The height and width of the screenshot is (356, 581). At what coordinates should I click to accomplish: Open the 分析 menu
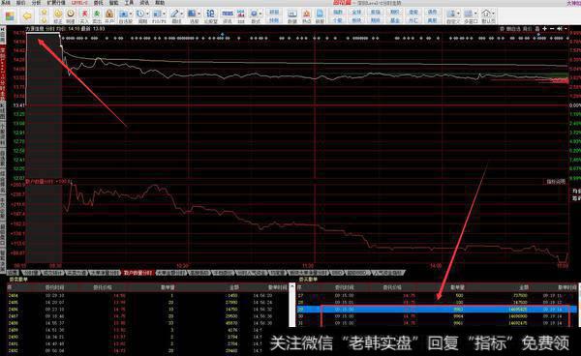point(36,3)
